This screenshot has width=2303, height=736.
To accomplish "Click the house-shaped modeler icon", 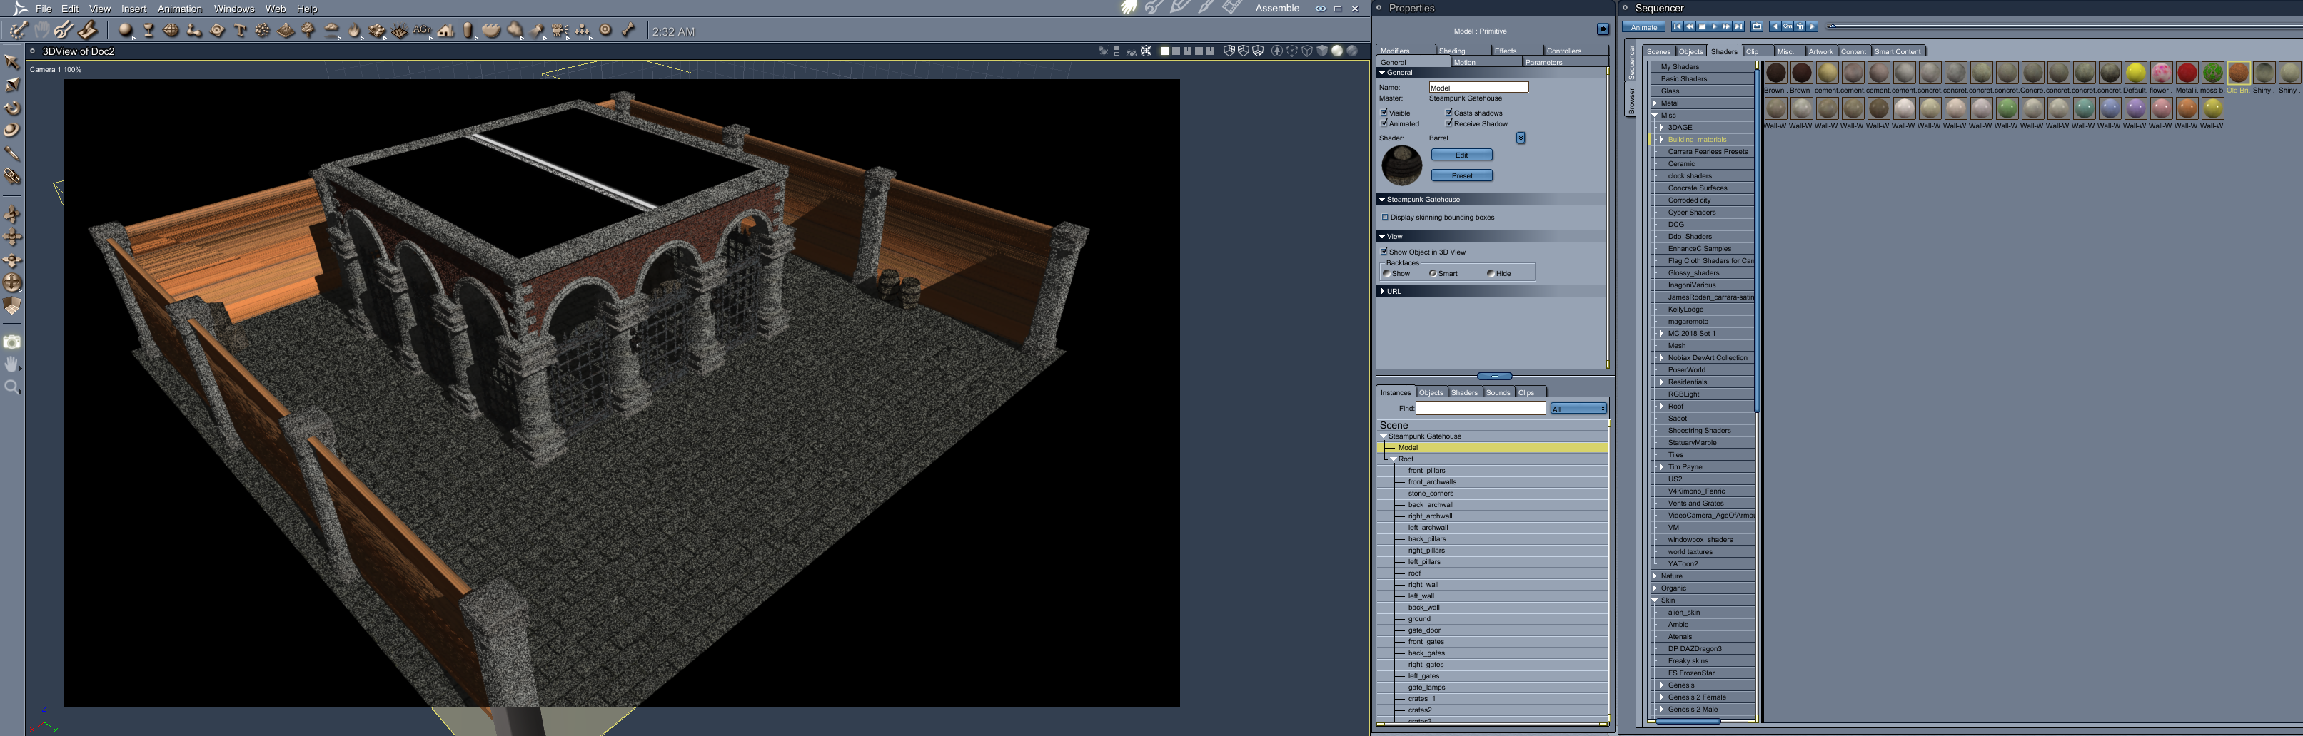I will (446, 31).
